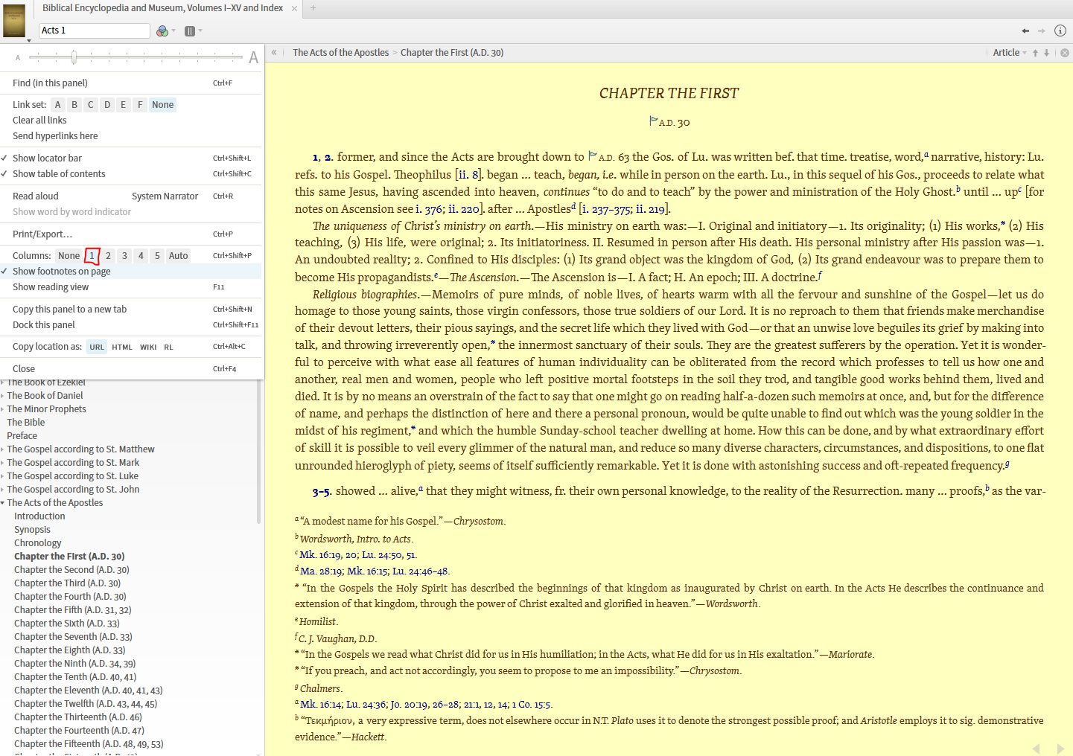Expand The Book of Daniel
The width and height of the screenshot is (1073, 756).
pyautogui.click(x=3, y=396)
